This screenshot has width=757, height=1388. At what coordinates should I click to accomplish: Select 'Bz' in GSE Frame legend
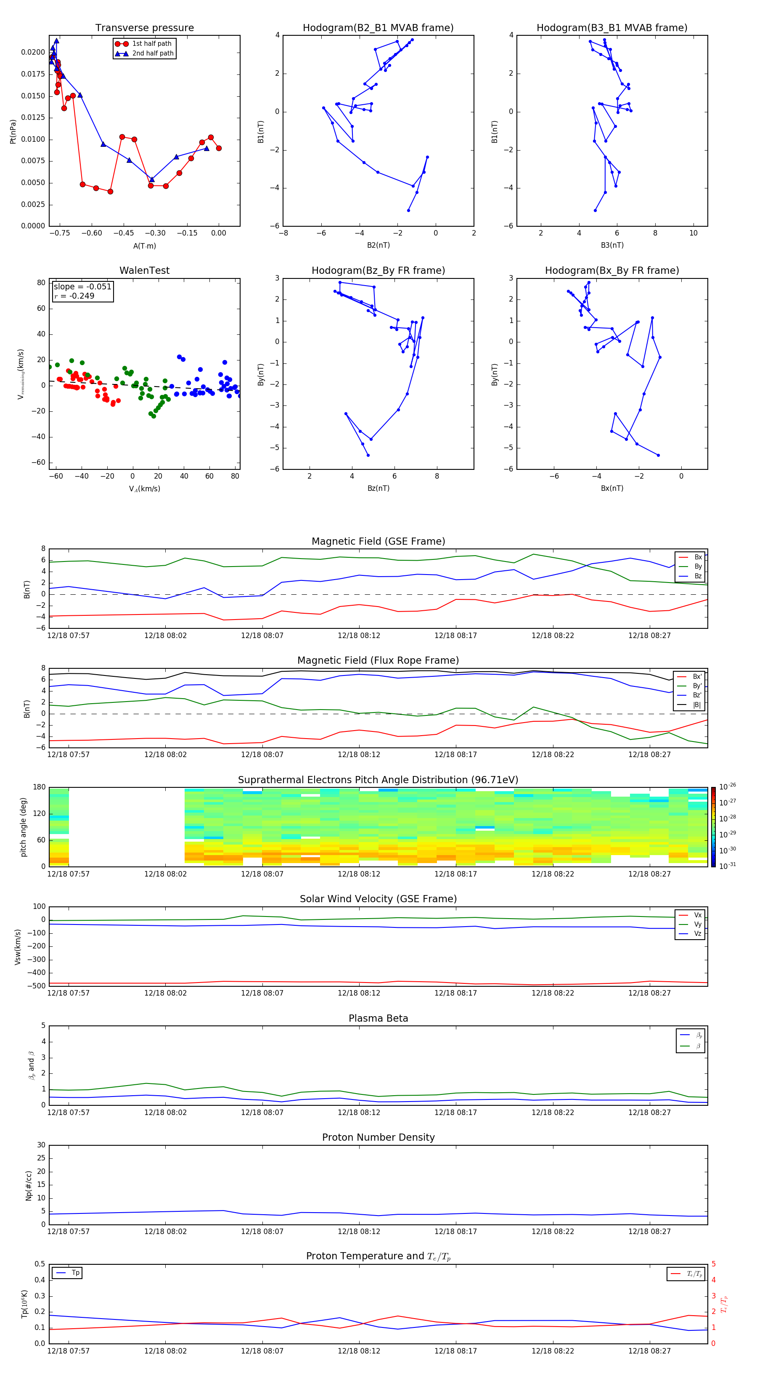(690, 576)
